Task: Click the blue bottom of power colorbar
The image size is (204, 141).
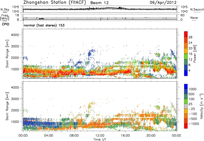Action: coord(186,73)
